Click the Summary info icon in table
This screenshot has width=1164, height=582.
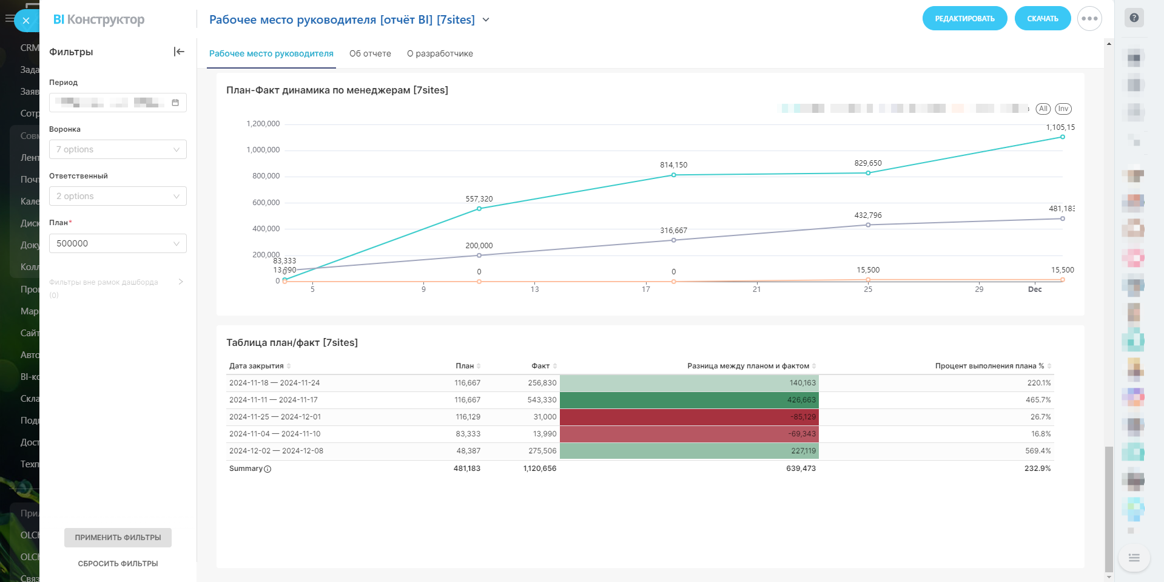267,469
